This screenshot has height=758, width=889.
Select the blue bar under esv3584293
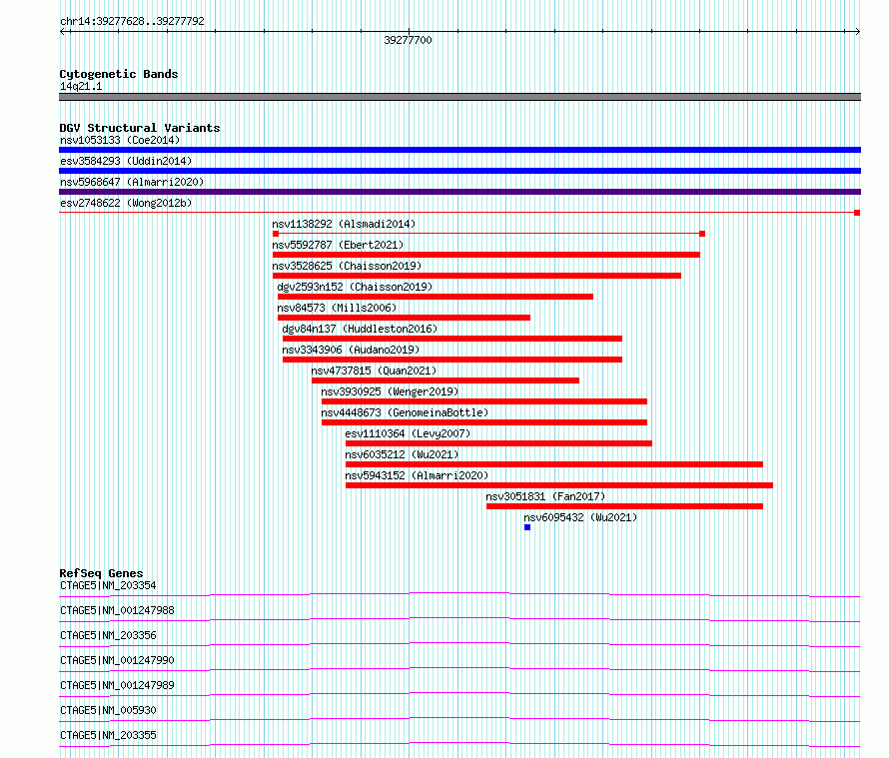point(459,171)
